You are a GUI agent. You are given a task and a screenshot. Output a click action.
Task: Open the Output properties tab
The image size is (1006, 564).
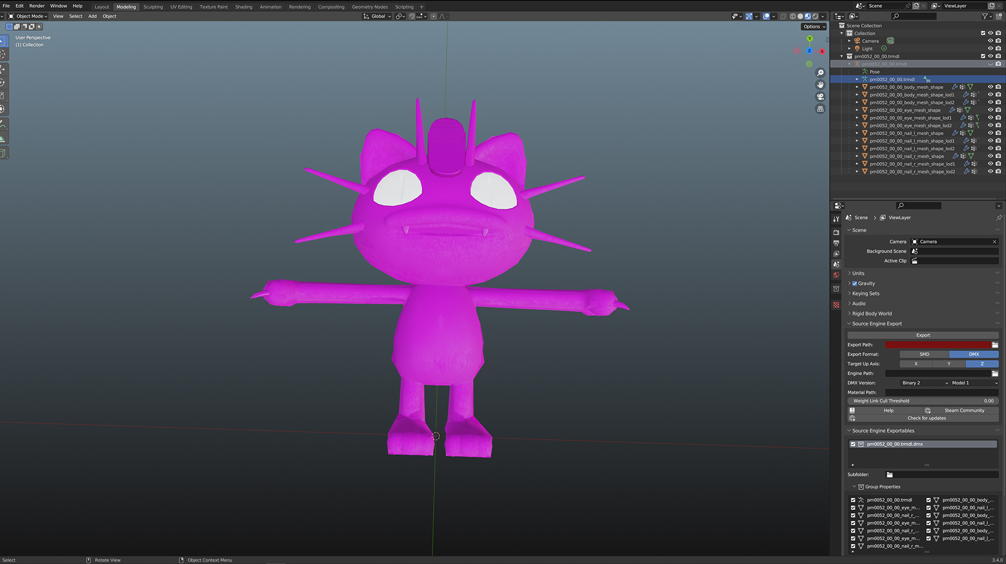tap(836, 243)
